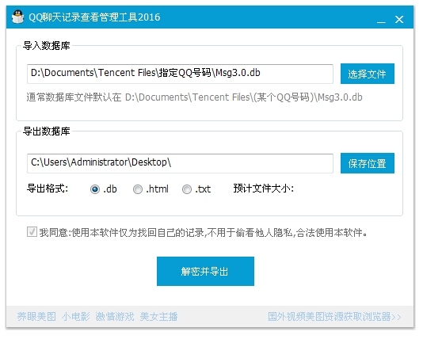
Task: Click the 导出格式 label
Action: pyautogui.click(x=48, y=189)
